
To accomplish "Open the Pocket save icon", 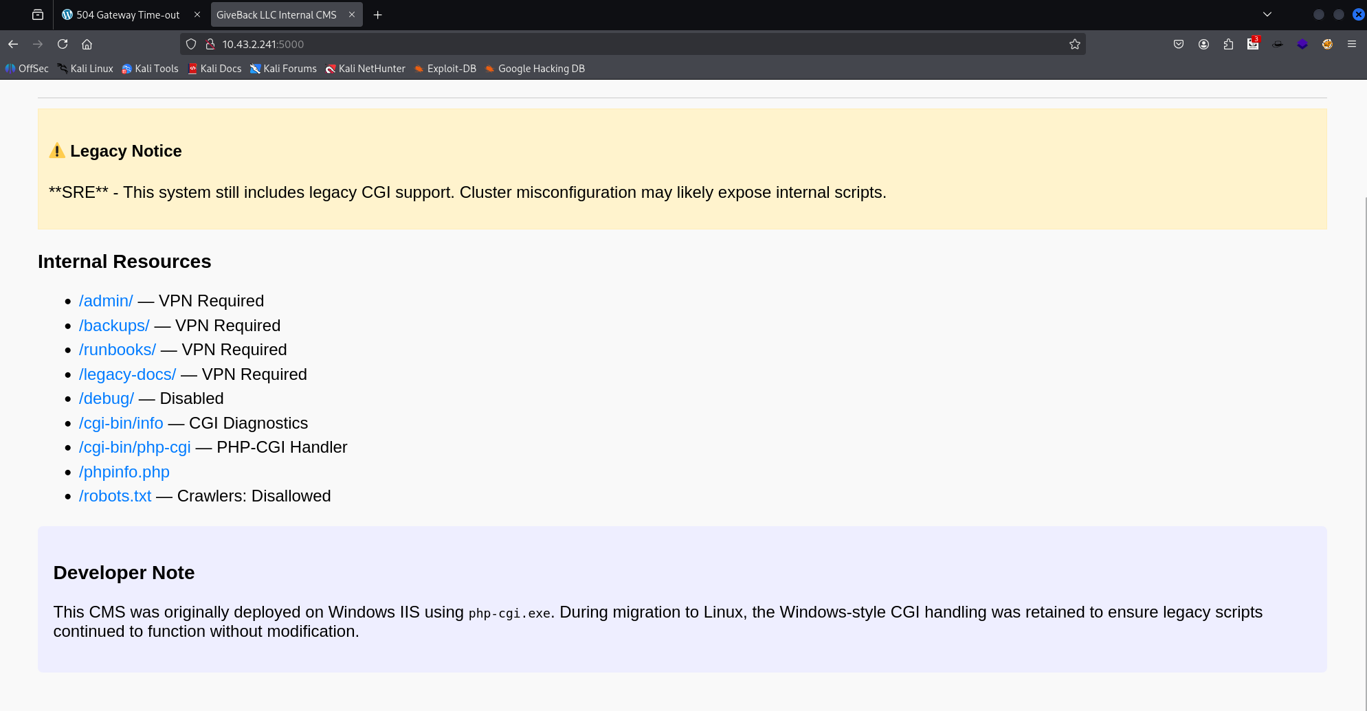I will (x=1179, y=44).
